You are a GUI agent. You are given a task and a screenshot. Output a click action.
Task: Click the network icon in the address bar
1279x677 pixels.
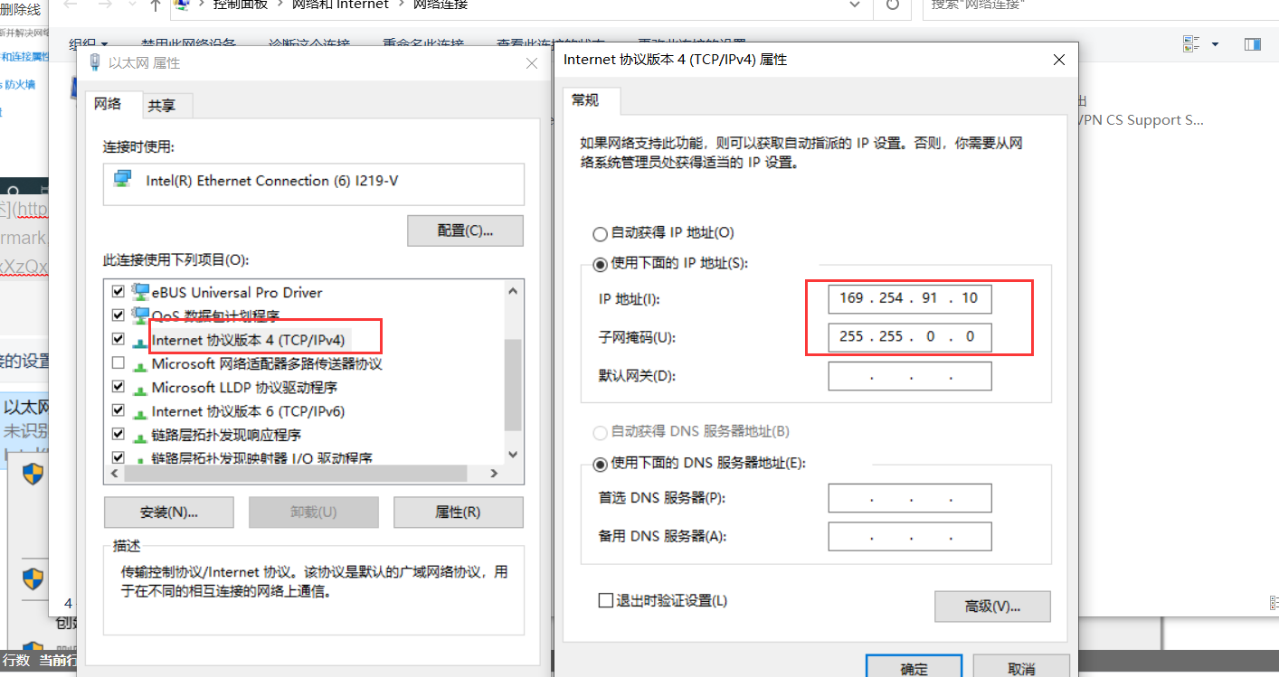click(x=180, y=4)
